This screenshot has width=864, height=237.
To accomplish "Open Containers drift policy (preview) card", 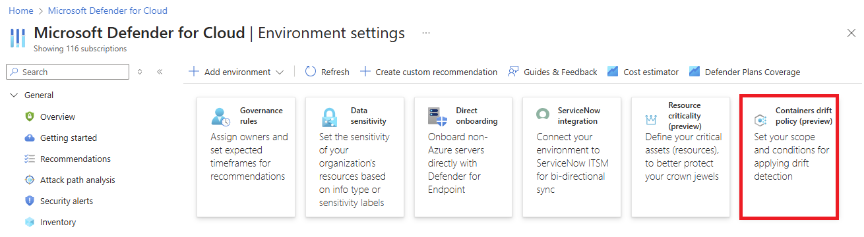I will [789, 157].
